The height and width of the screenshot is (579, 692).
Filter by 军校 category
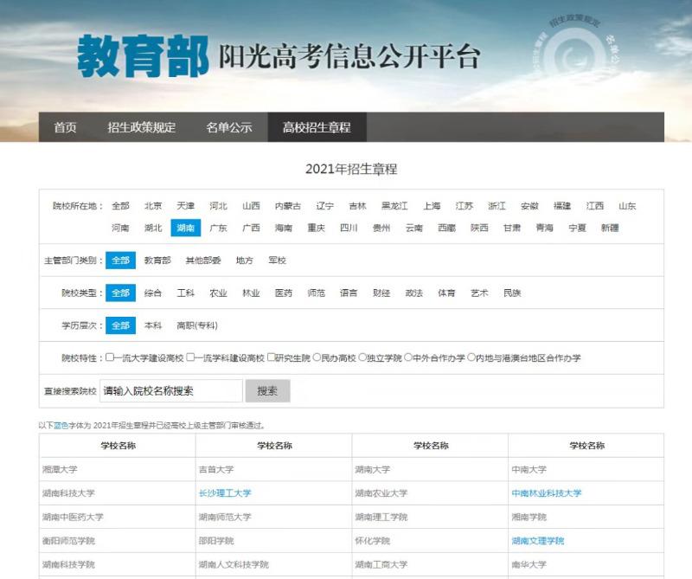278,261
